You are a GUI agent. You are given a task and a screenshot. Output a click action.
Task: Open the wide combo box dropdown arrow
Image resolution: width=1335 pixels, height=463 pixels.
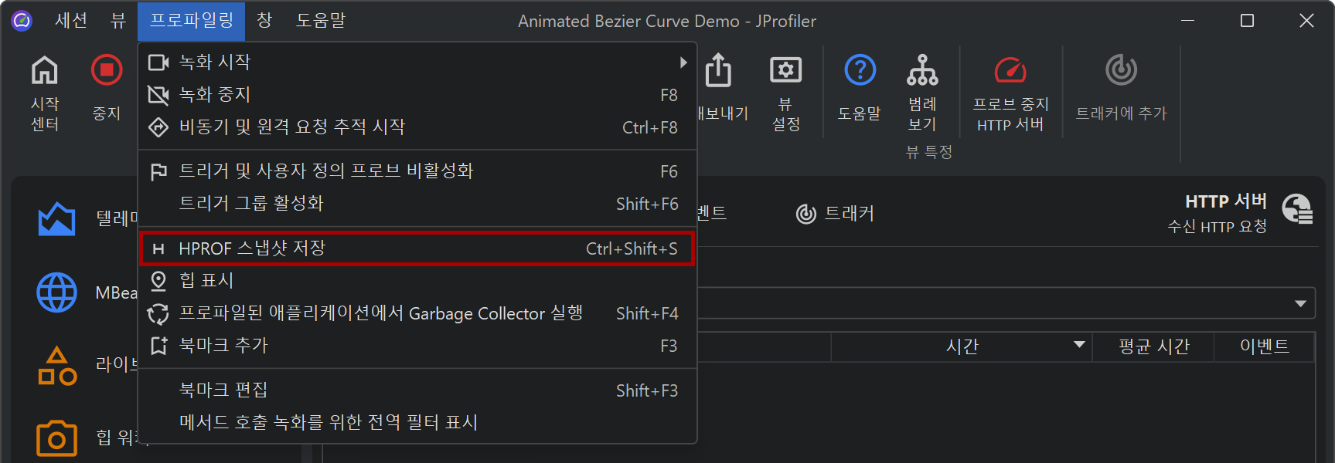click(1300, 303)
